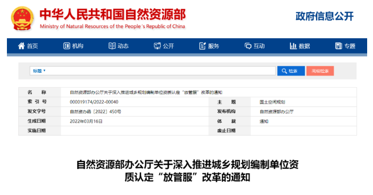
Task: Open the 标题 search field dropdown
Action: (x=39, y=71)
